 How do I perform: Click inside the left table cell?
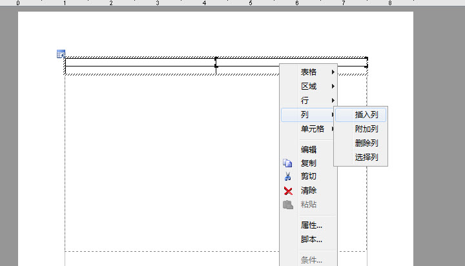pyautogui.click(x=141, y=62)
